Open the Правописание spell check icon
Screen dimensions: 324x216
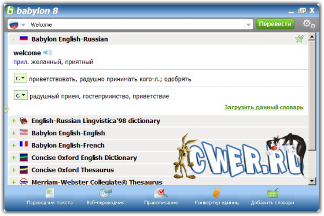(161, 193)
